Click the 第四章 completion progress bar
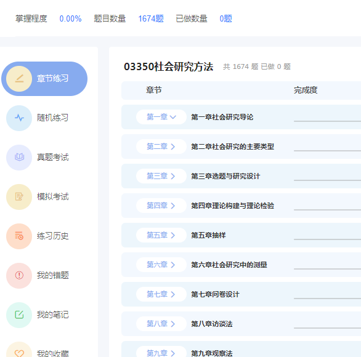Image resolution: width=361 pixels, height=357 pixels. (327, 209)
